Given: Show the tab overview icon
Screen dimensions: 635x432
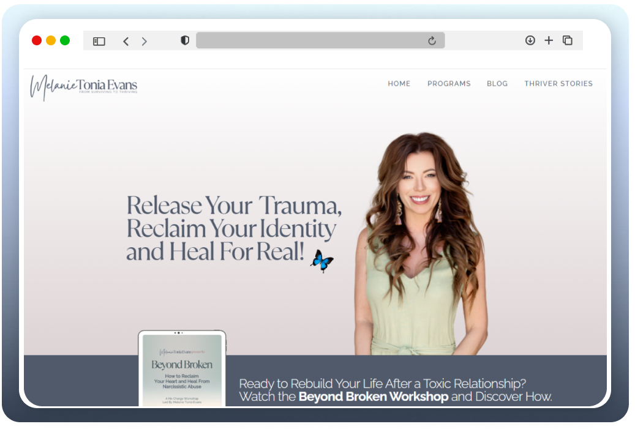Looking at the screenshot, I should (568, 40).
